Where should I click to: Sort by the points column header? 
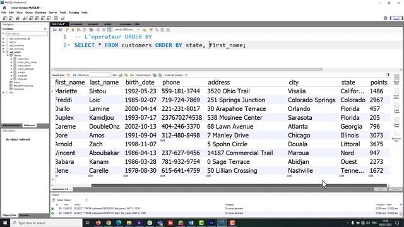(x=379, y=83)
